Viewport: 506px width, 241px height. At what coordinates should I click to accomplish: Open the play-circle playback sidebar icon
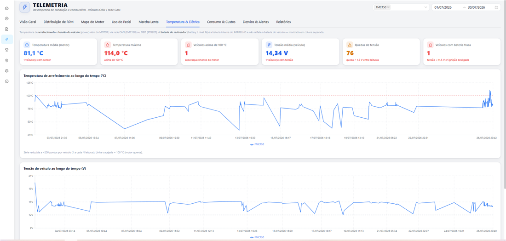[x=7, y=18]
